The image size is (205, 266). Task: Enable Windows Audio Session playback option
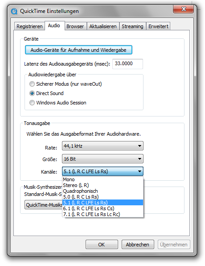(32, 103)
